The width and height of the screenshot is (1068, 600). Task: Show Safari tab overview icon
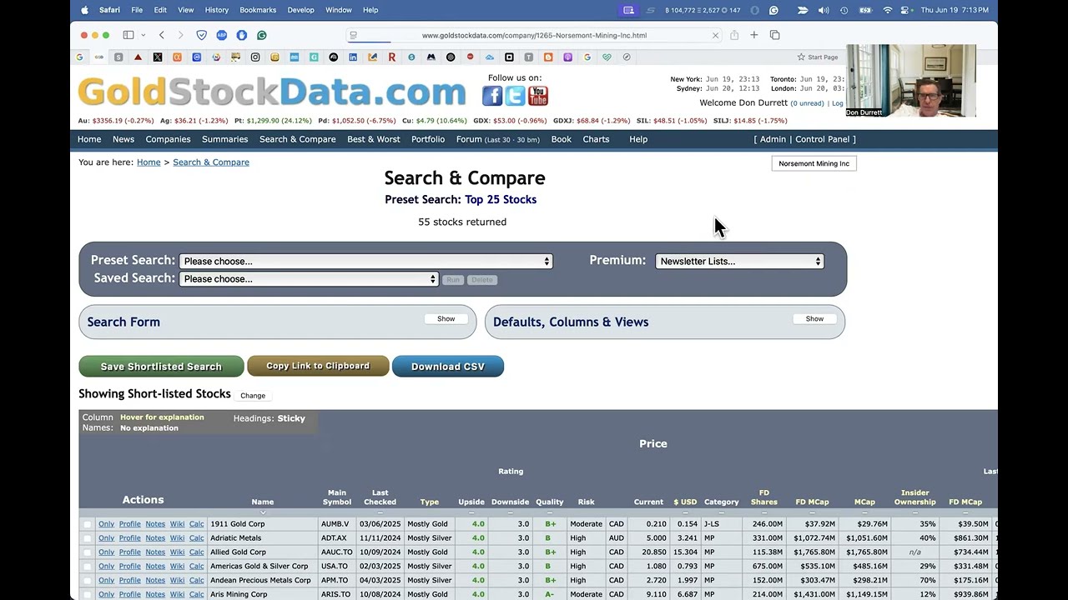pos(774,35)
